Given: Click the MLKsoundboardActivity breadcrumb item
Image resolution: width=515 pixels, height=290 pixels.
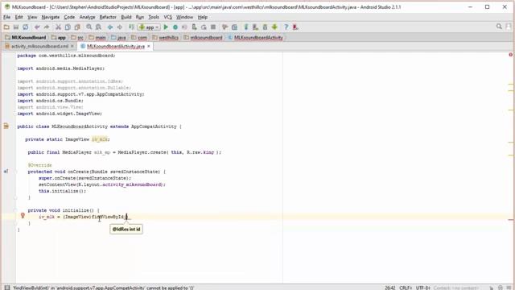Looking at the screenshot, I should click(255, 38).
